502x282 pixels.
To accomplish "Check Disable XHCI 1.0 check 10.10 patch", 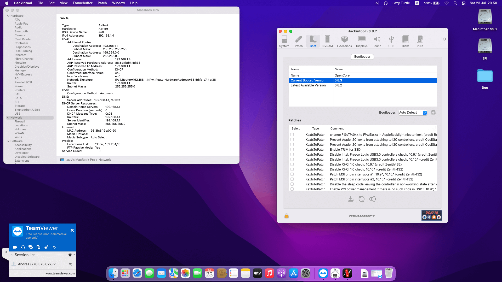I will pyautogui.click(x=292, y=169).
